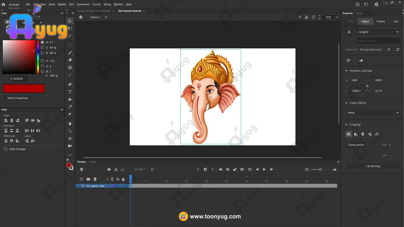This screenshot has width=404, height=227.
Task: Select the Eraser tool
Action: click(70, 60)
